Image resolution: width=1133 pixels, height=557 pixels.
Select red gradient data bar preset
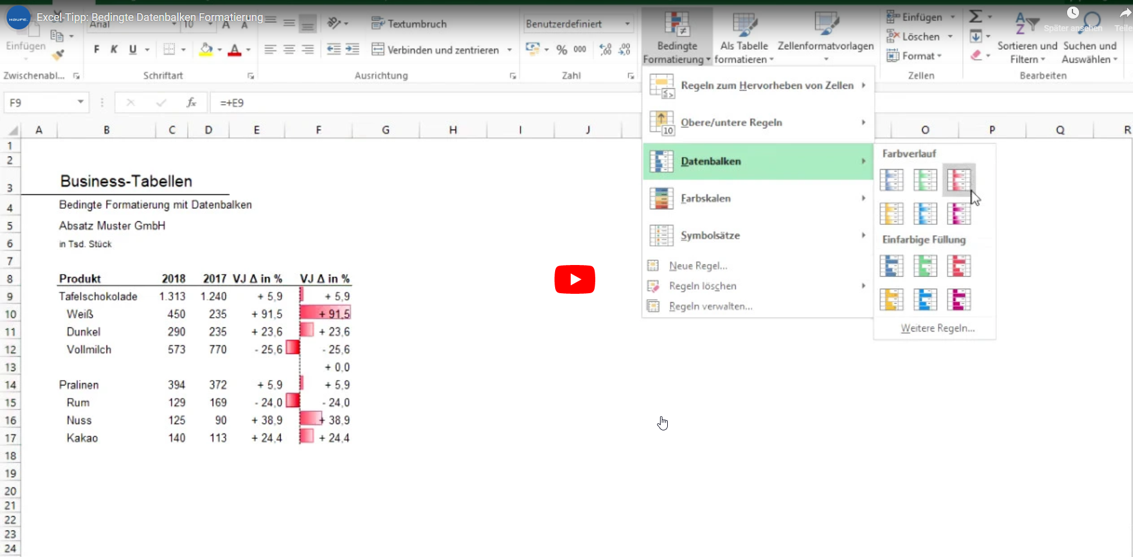pos(958,180)
